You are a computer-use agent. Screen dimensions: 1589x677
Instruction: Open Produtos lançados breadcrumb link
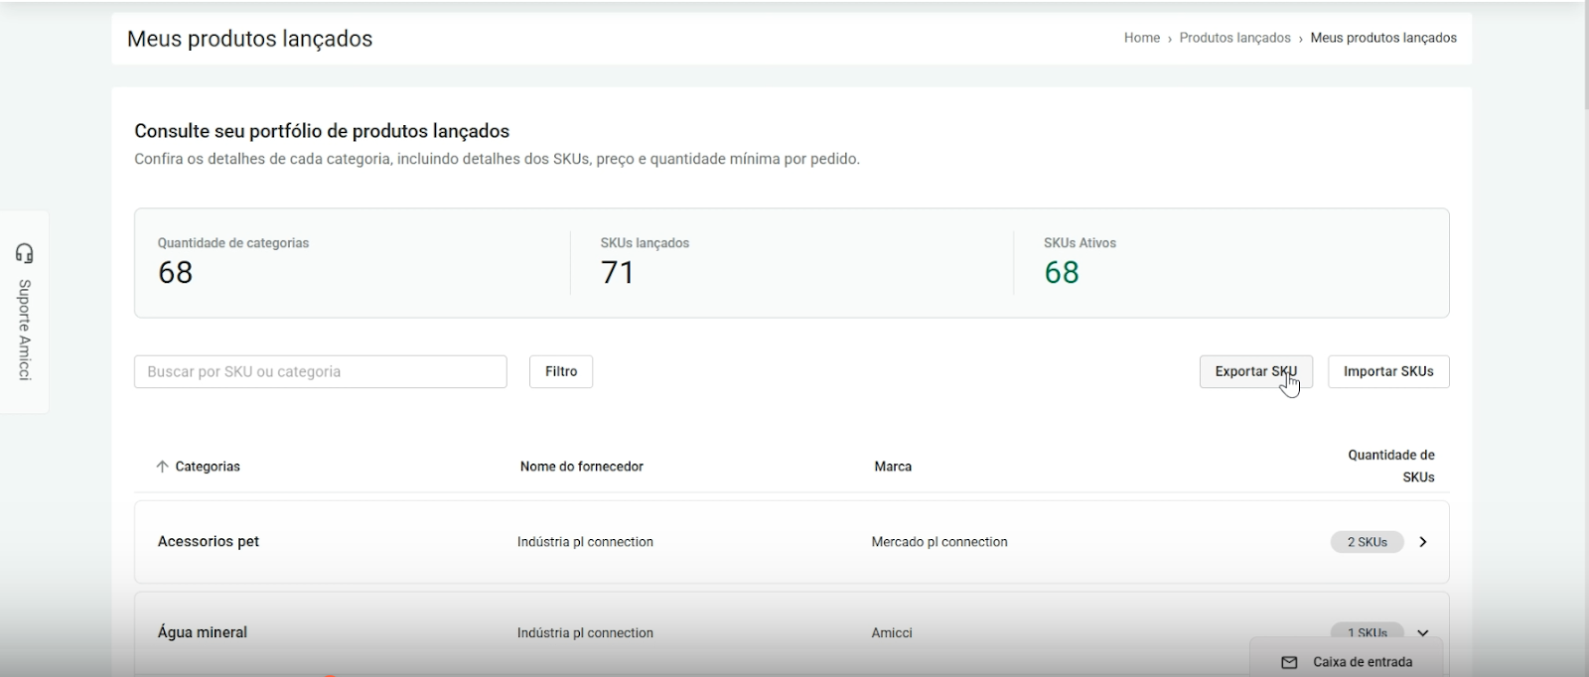click(x=1234, y=38)
